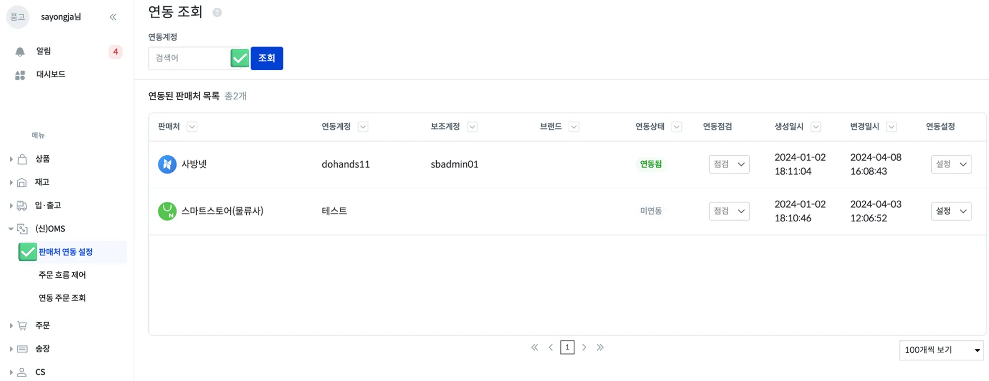Toggle green checkbox next to search field
This screenshot has height=381, width=989.
240,58
